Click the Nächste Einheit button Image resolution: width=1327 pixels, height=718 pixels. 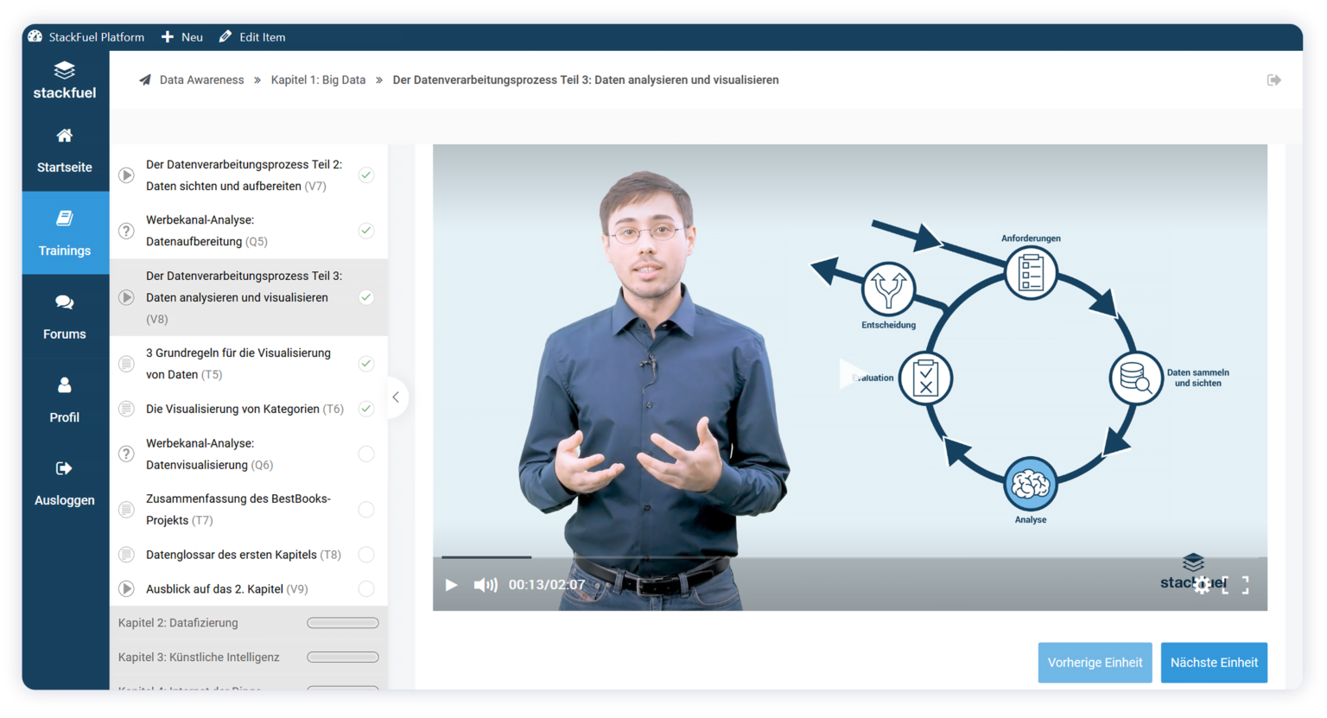(1214, 662)
